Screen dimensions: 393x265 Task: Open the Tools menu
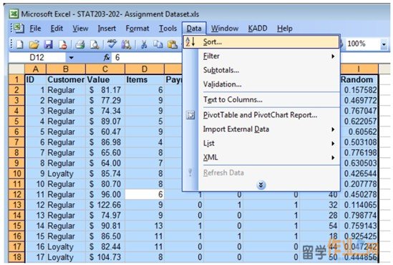pyautogui.click(x=168, y=29)
